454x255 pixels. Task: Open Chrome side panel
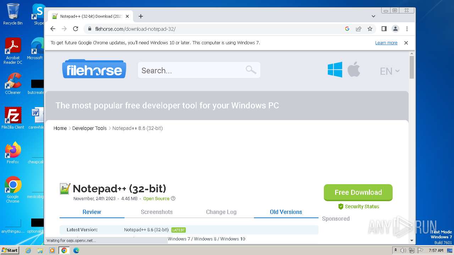384,29
